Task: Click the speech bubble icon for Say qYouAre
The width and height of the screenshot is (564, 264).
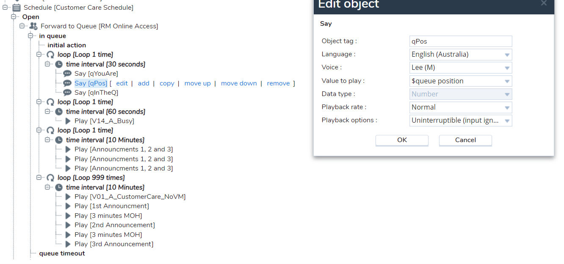Action: (x=67, y=74)
